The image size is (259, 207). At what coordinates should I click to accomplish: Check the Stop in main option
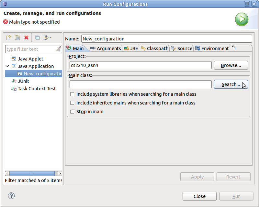pyautogui.click(x=72, y=112)
